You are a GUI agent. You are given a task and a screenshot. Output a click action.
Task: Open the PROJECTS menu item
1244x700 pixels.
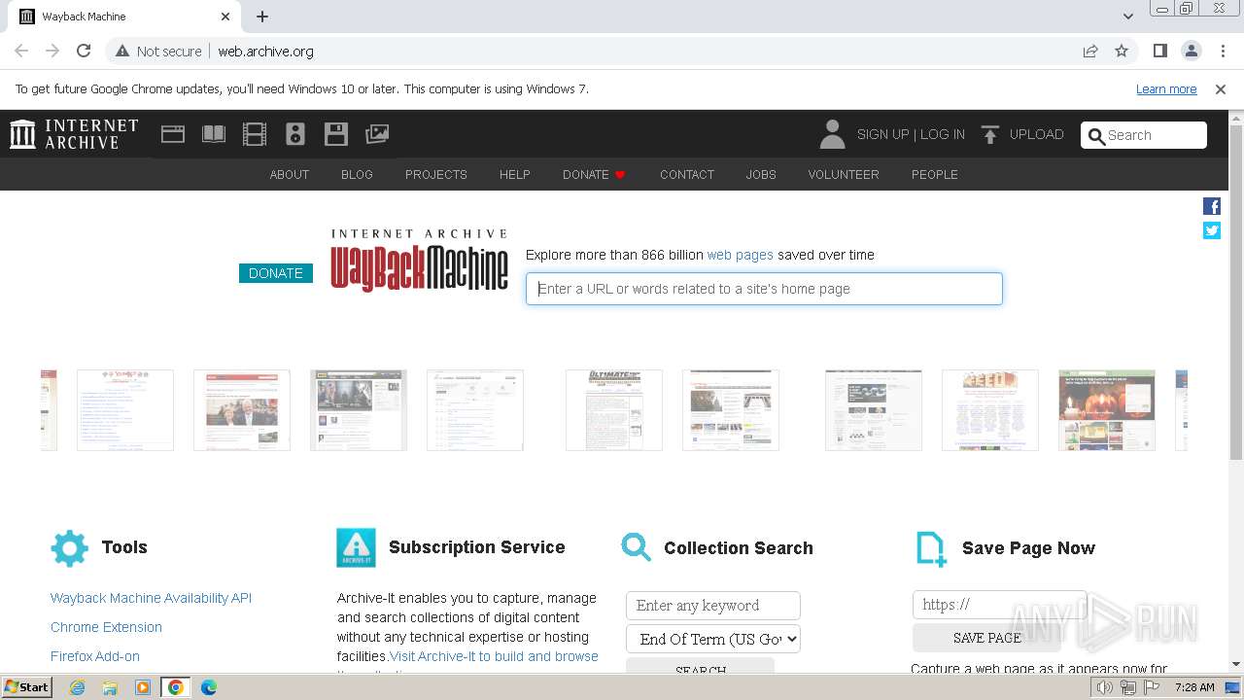[x=436, y=175]
